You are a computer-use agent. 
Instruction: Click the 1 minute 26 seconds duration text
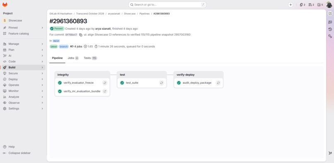(112, 46)
